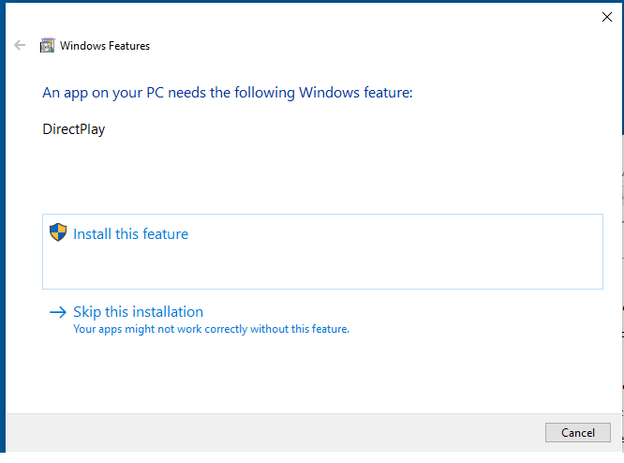Choose Install this feature

[322, 251]
